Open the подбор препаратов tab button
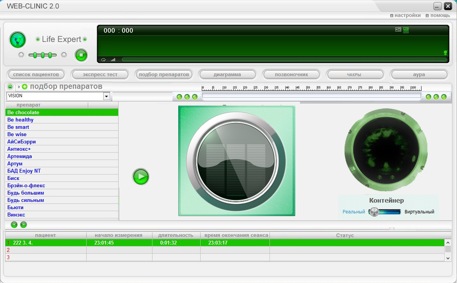 (x=164, y=75)
